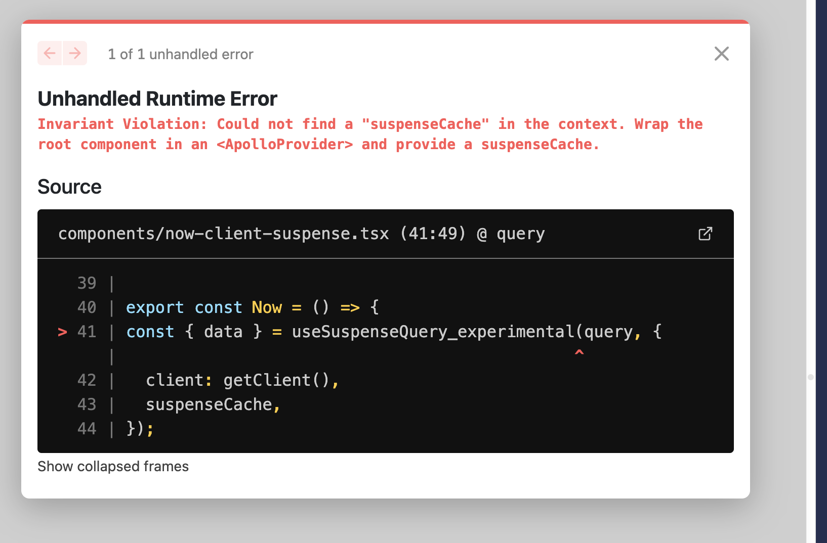Navigate to previous error using left arrow

point(49,53)
